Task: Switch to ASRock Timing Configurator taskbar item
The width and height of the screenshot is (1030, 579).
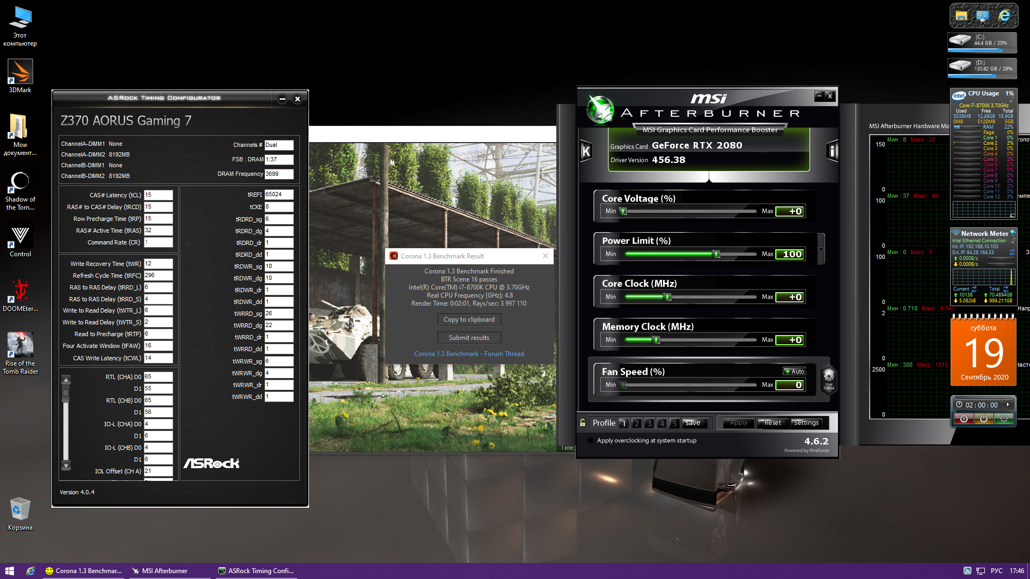Action: point(256,571)
